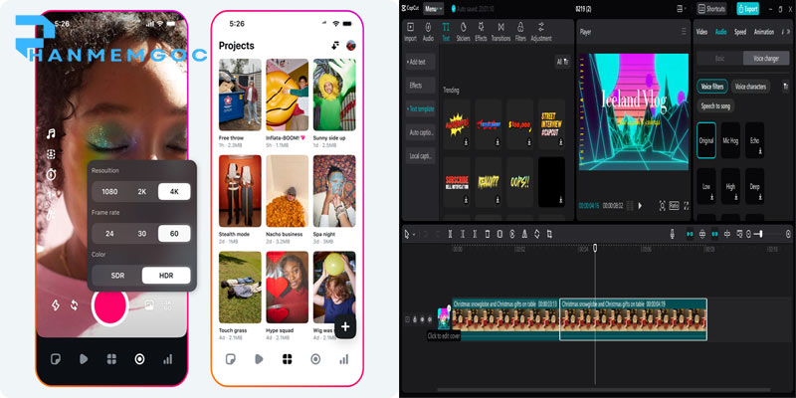This screenshot has width=796, height=398.
Task: Tap the stats bars icon in Projects bottom bar
Action: click(343, 359)
